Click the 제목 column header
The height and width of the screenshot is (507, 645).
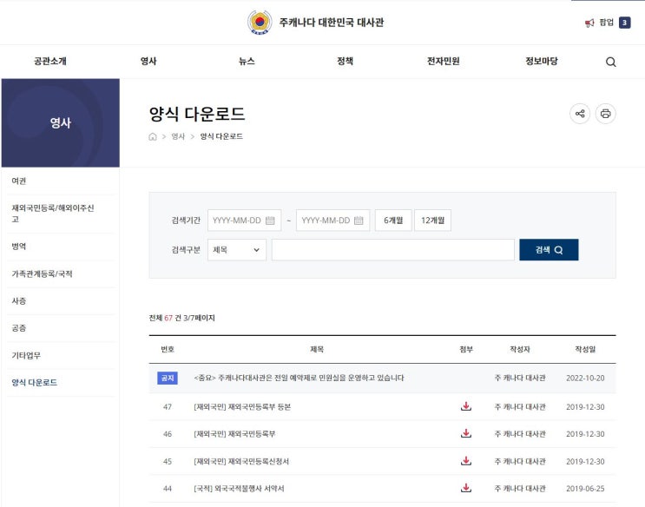pyautogui.click(x=317, y=349)
